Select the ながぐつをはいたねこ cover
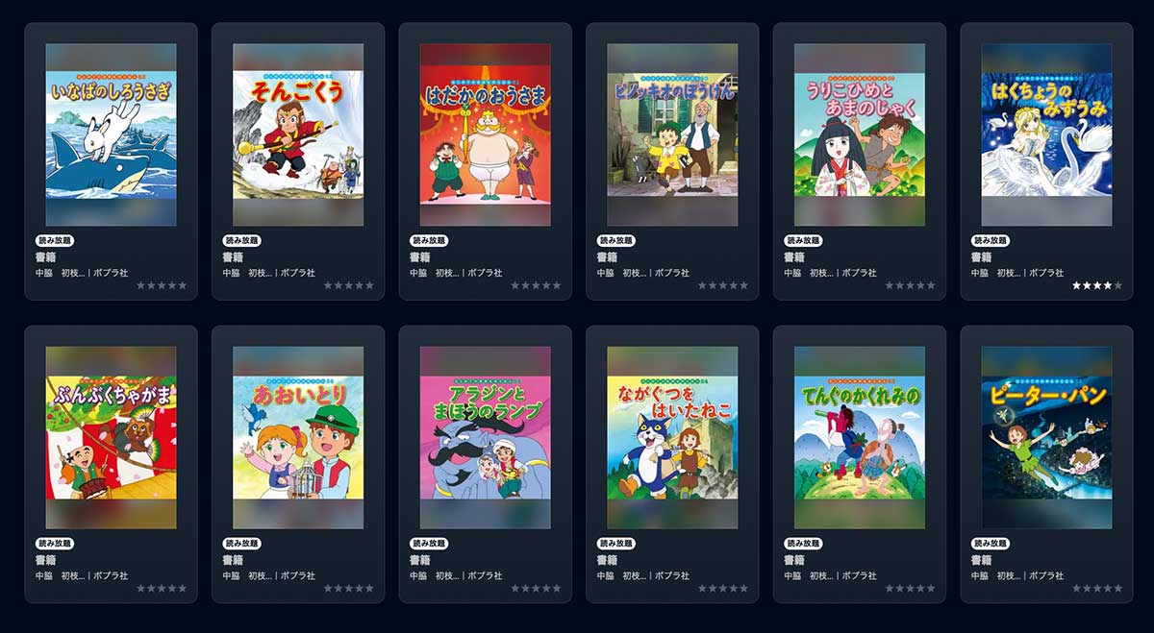Viewport: 1154px width, 633px height. [672, 437]
